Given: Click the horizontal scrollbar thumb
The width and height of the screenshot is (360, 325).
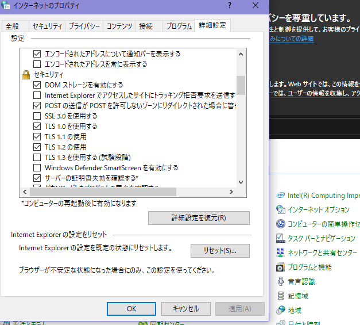Looking at the screenshot, I should (x=103, y=192).
